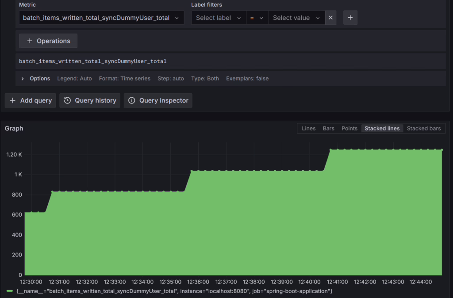Open the Select label dropdown
The width and height of the screenshot is (453, 298).
[x=219, y=18]
